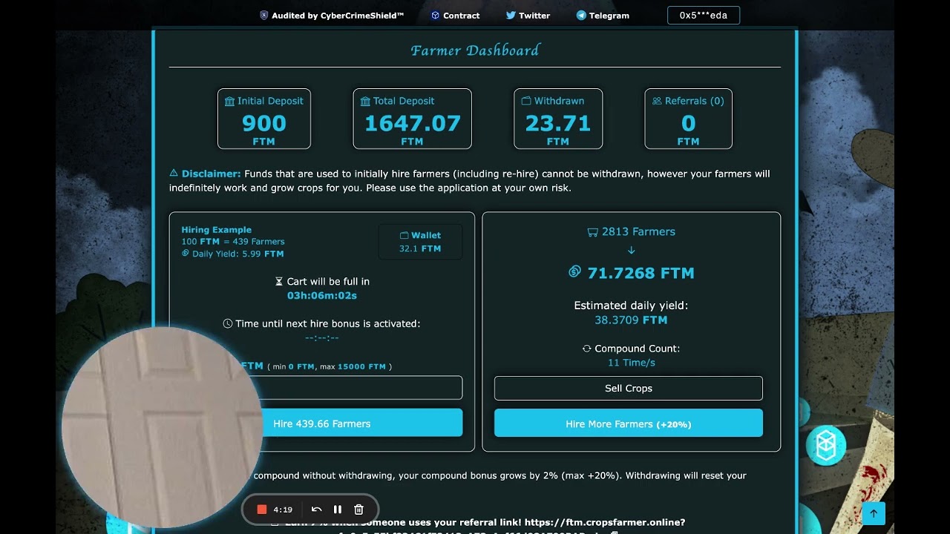This screenshot has height=534, width=950.
Task: Click the webcam bubble overlay
Action: point(162,427)
